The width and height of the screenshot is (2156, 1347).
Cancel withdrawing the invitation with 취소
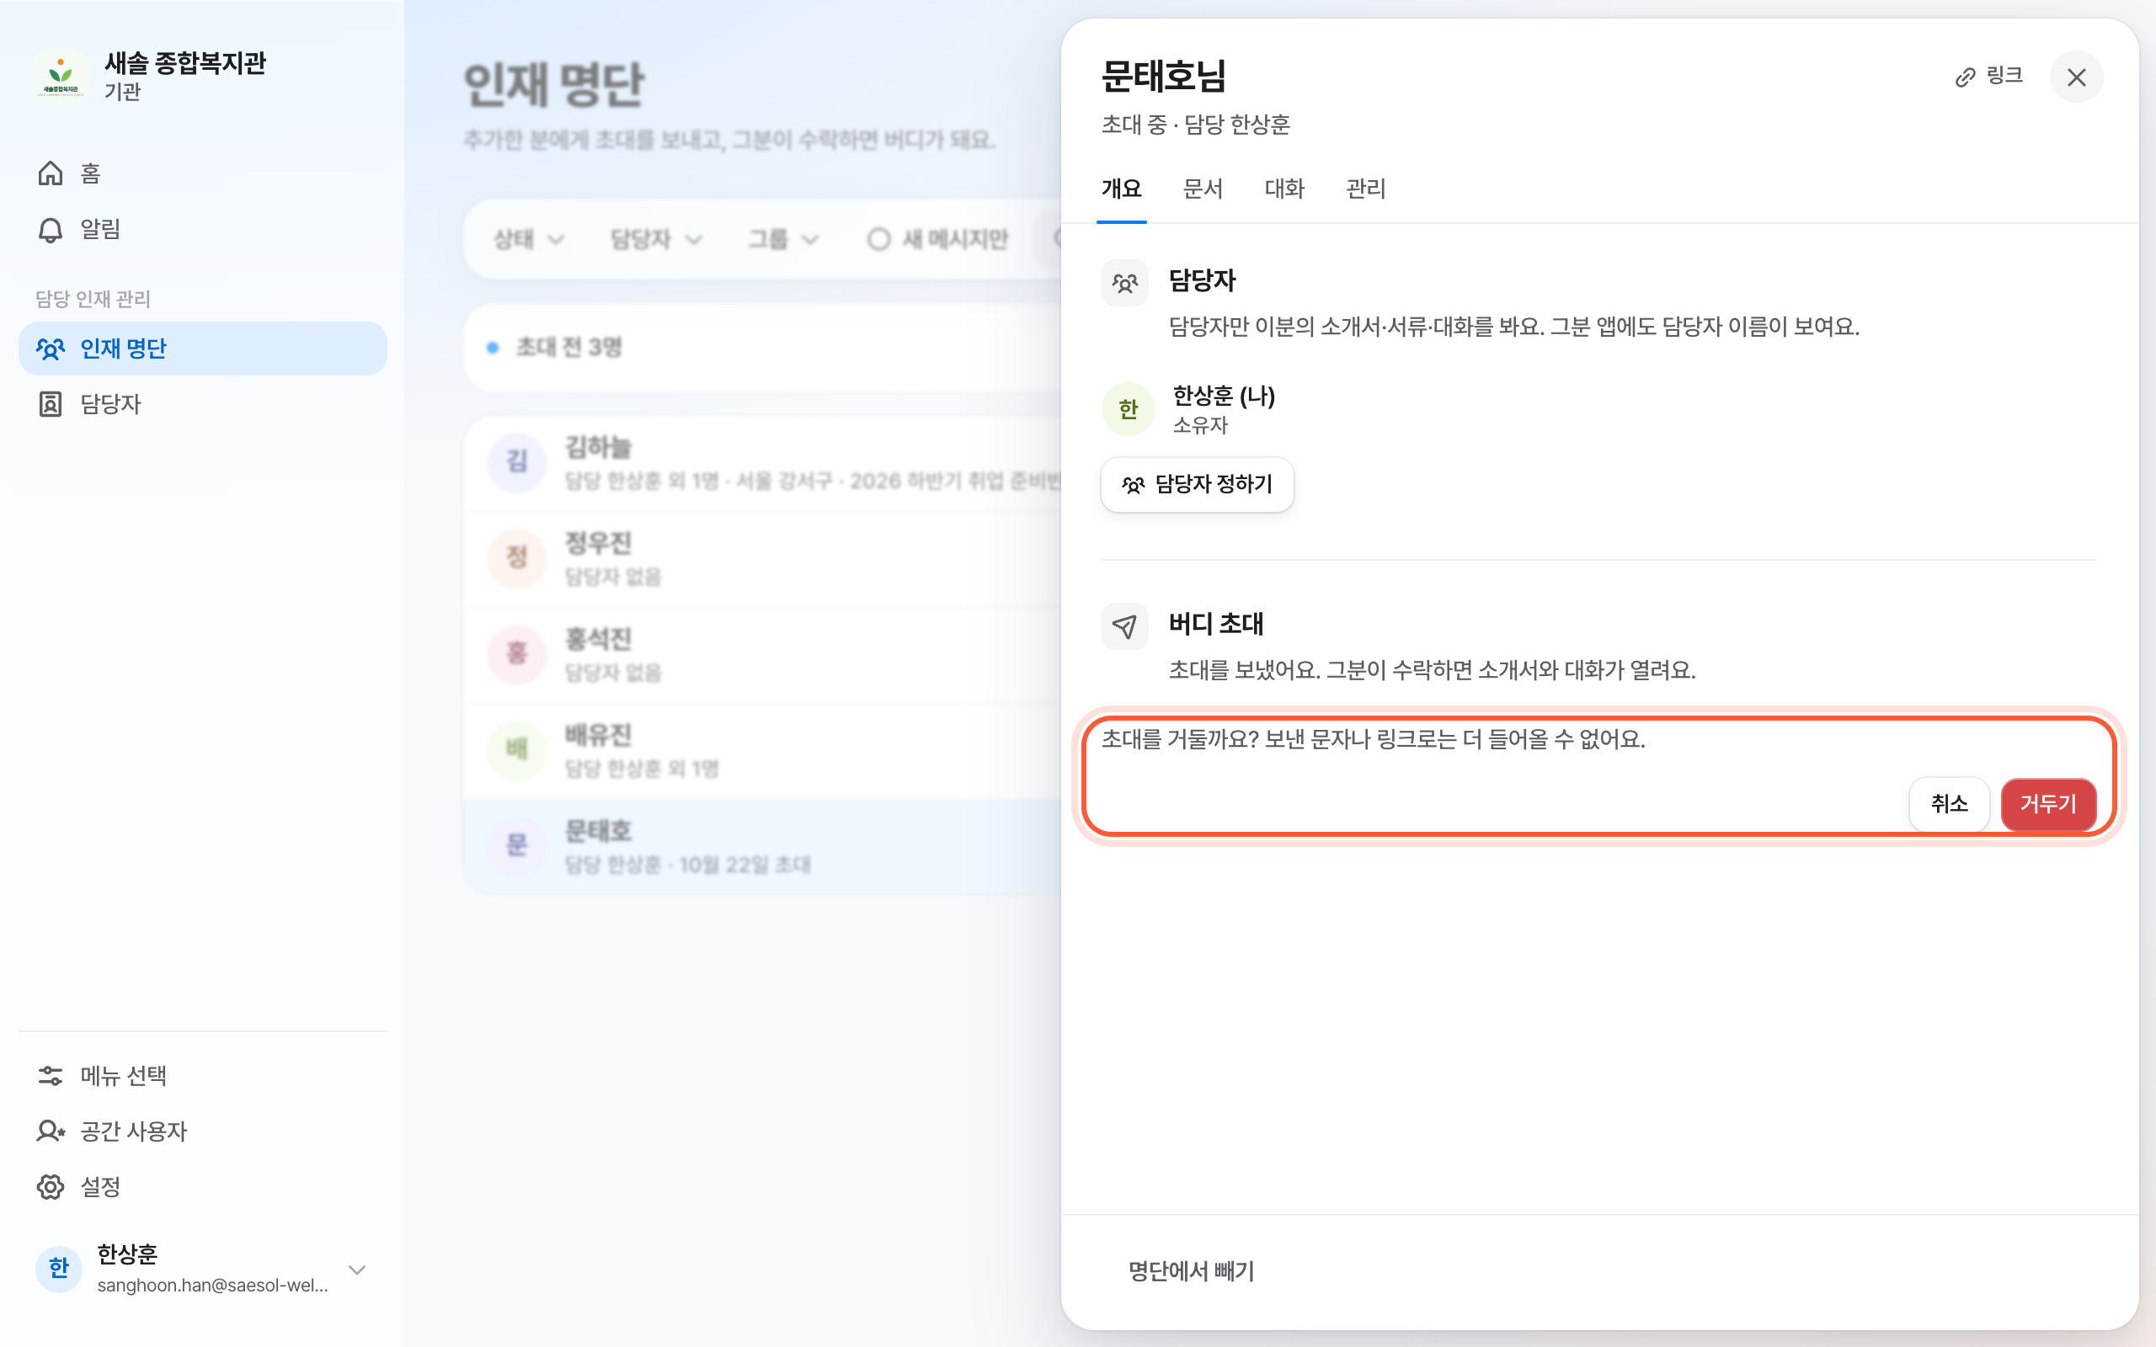click(1949, 805)
